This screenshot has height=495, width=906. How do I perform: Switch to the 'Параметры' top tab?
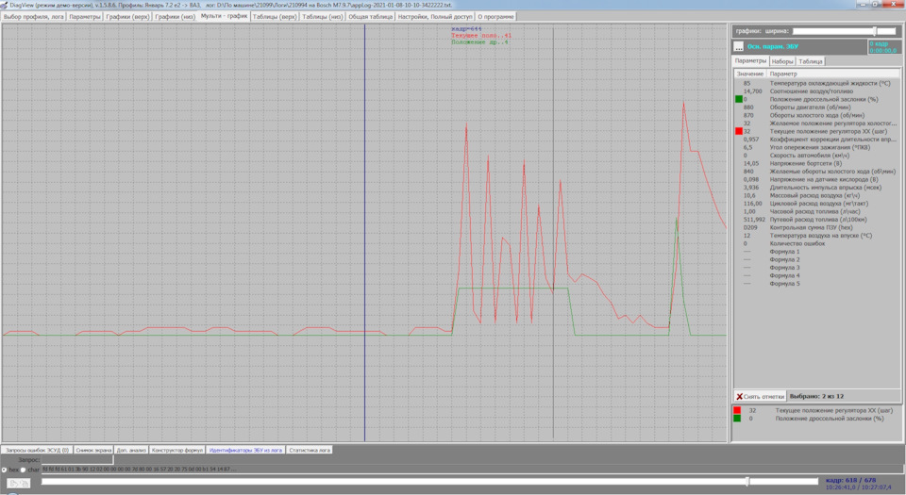85,17
